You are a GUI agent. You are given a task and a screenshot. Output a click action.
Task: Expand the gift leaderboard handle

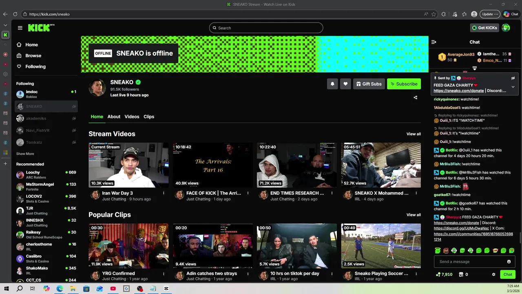pyautogui.click(x=475, y=68)
